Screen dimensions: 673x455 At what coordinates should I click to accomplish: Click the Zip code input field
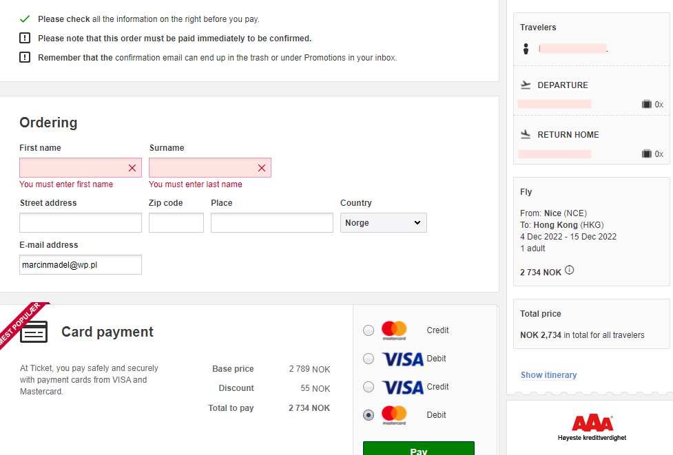tap(176, 222)
